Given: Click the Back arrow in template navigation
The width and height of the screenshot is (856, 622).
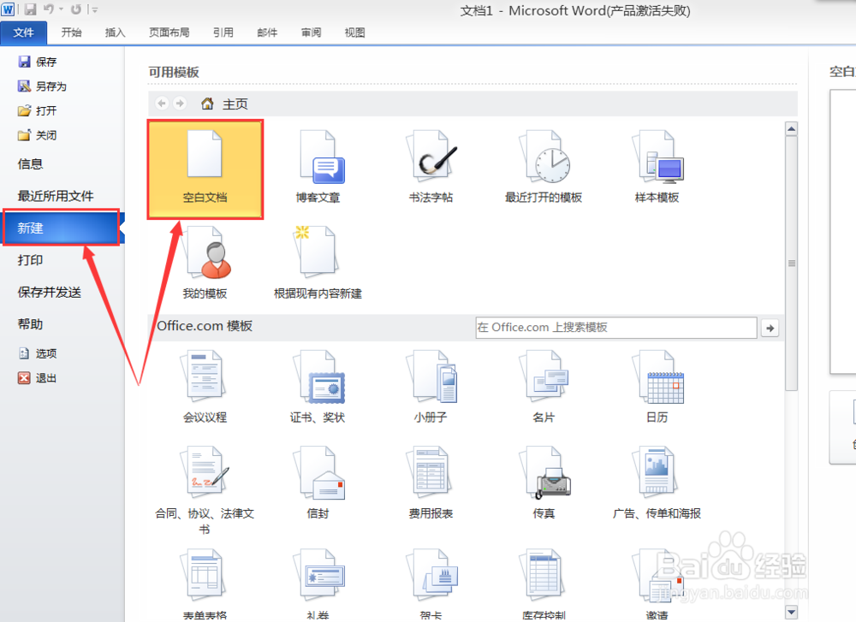Looking at the screenshot, I should coord(162,104).
